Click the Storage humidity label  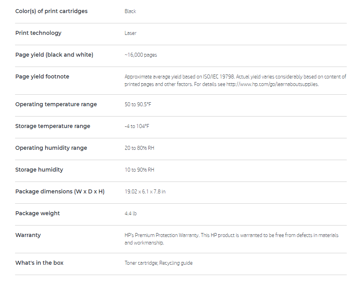click(x=39, y=170)
